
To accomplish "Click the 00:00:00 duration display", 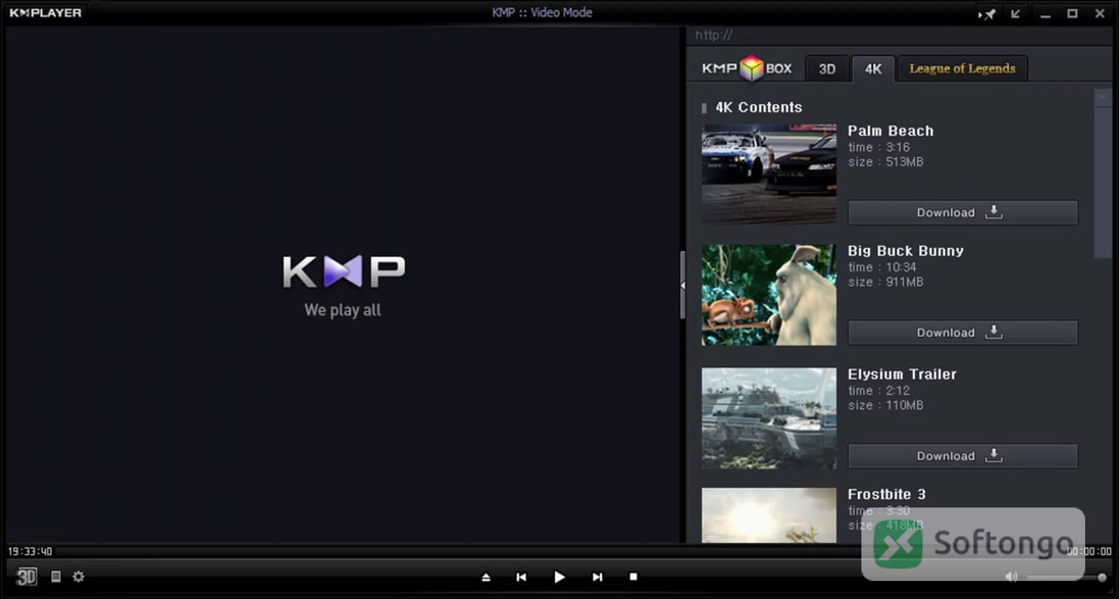I will click(x=1089, y=551).
